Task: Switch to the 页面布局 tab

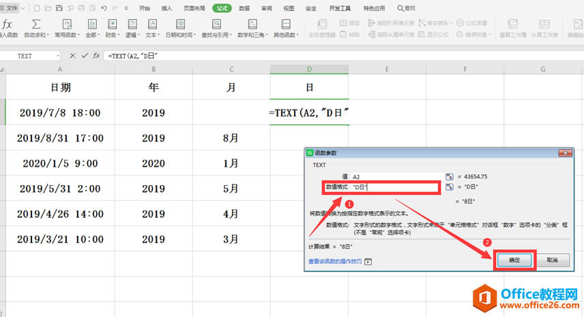Action: [x=194, y=8]
